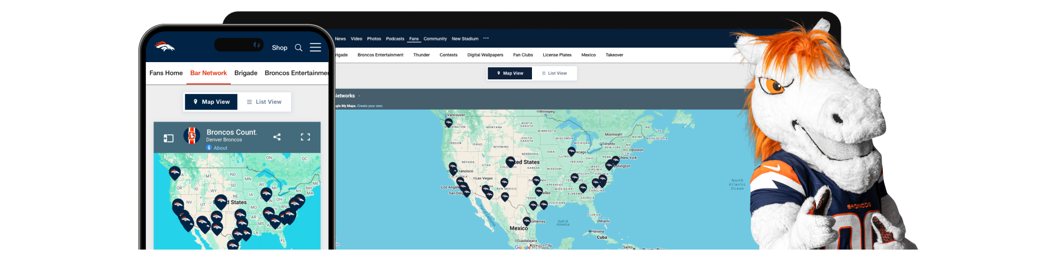Viewport: 1038px width, 269px height.
Task: Click the New York pin on tablet map
Action: point(615,160)
